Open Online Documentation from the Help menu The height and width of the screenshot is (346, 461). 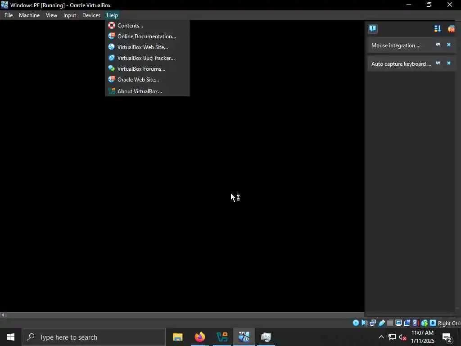(147, 36)
